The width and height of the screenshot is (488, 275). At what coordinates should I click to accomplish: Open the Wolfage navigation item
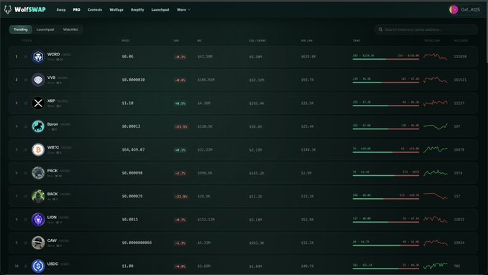click(x=116, y=9)
